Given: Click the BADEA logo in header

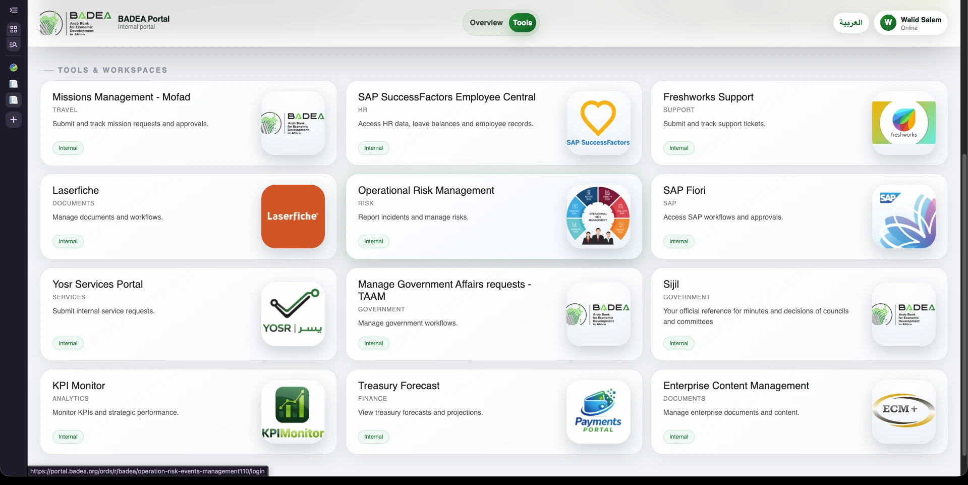Looking at the screenshot, I should 75,23.
